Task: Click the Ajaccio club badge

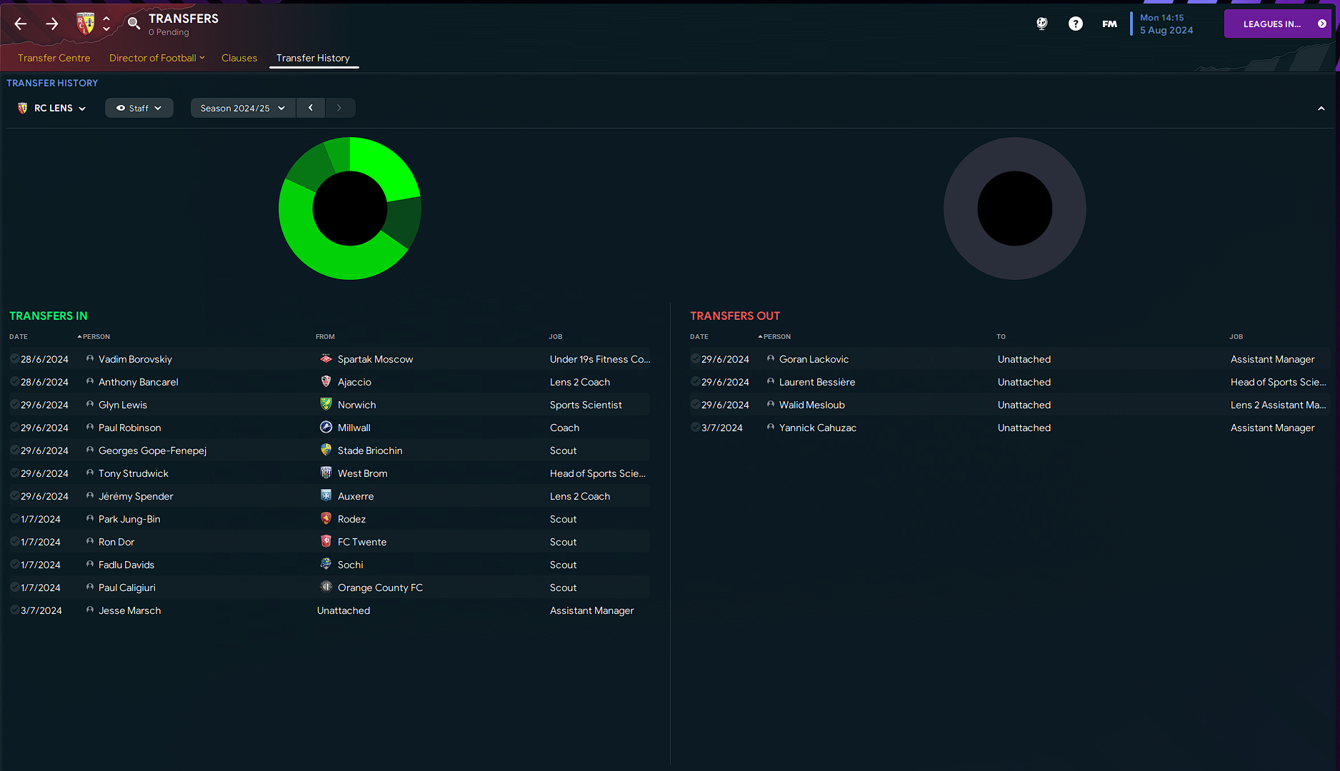Action: (x=326, y=382)
